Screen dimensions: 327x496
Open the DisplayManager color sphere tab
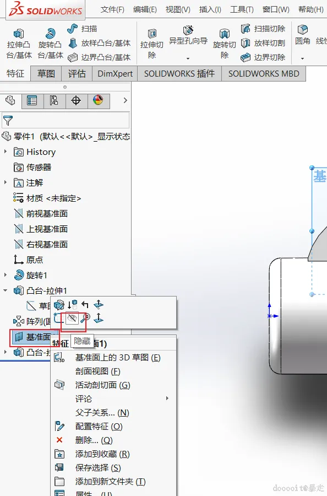98,101
